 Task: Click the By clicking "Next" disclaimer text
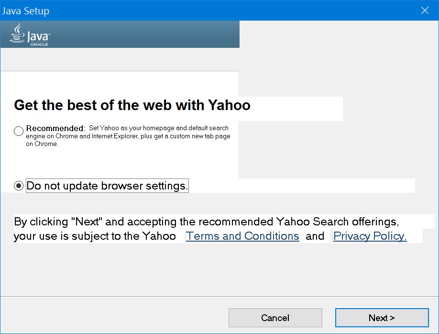point(206,222)
